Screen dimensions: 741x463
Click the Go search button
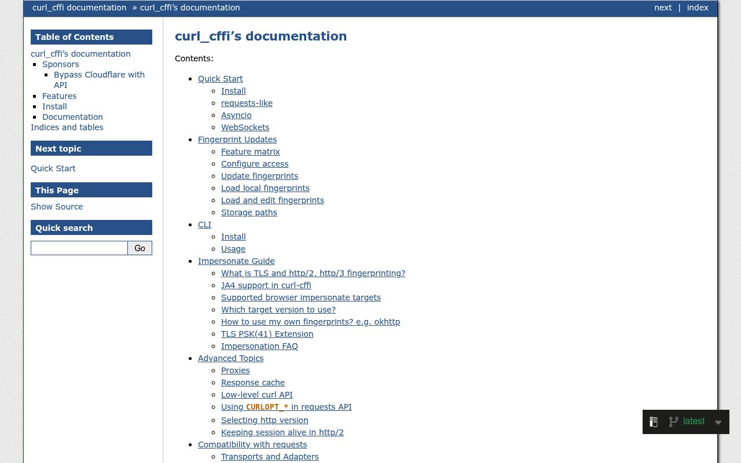140,248
